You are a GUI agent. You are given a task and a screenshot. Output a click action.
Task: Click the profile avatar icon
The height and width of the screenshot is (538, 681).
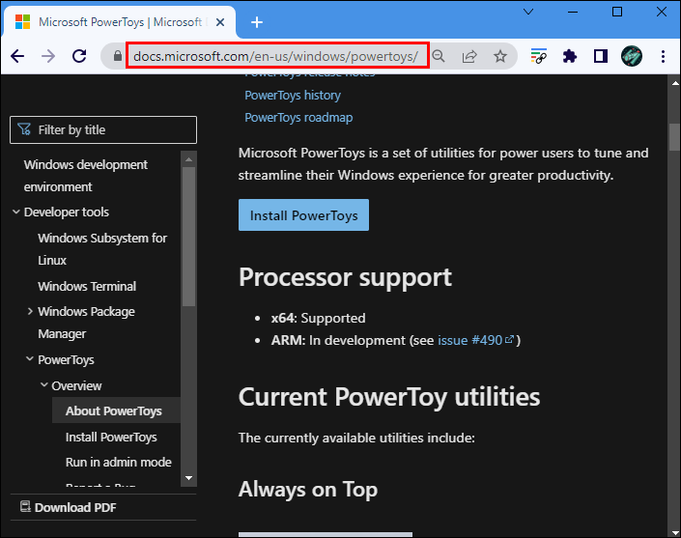click(x=632, y=56)
